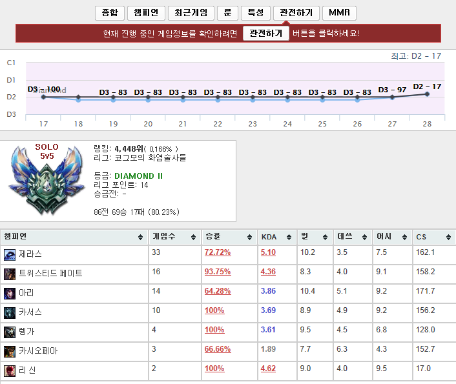Click the 3.69 KDA value

268,310
